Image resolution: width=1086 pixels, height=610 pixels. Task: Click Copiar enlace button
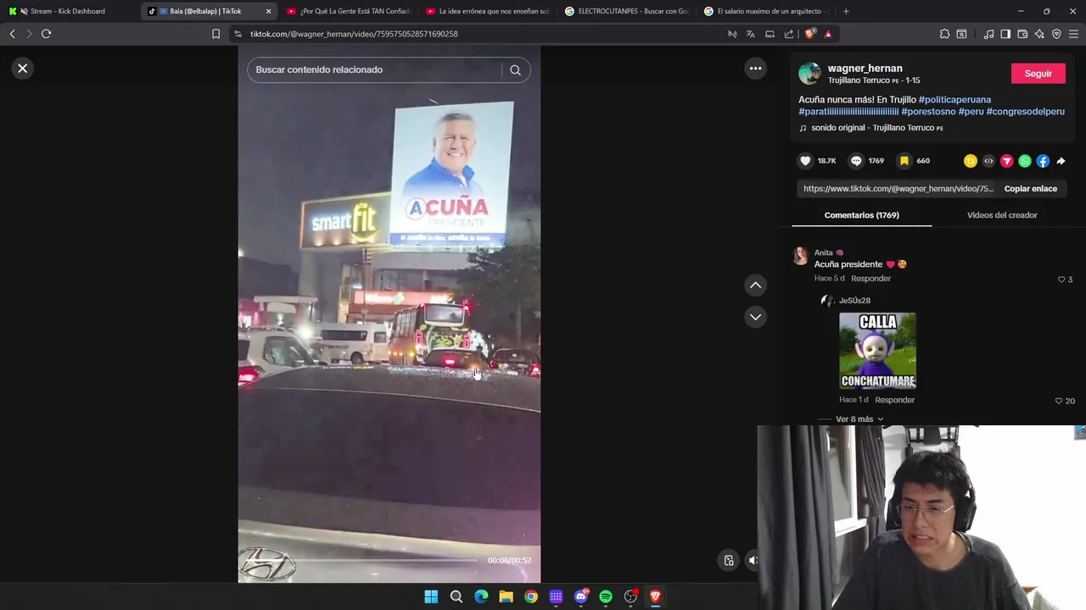tap(1030, 189)
